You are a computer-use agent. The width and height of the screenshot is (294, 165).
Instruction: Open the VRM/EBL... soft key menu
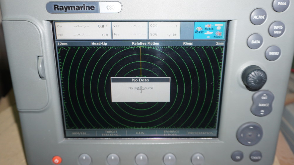81,133
